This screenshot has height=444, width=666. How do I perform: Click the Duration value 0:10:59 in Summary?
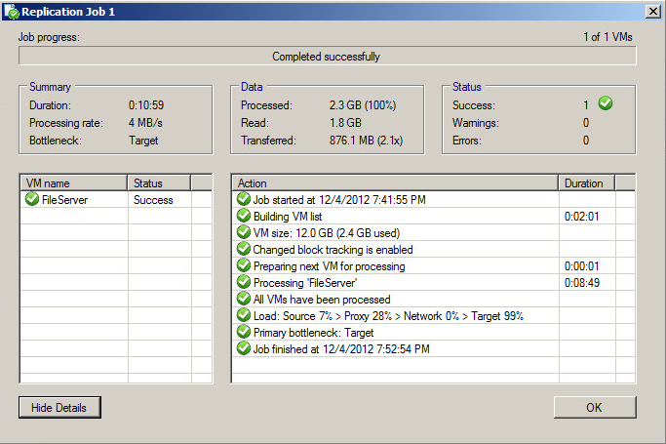point(146,105)
